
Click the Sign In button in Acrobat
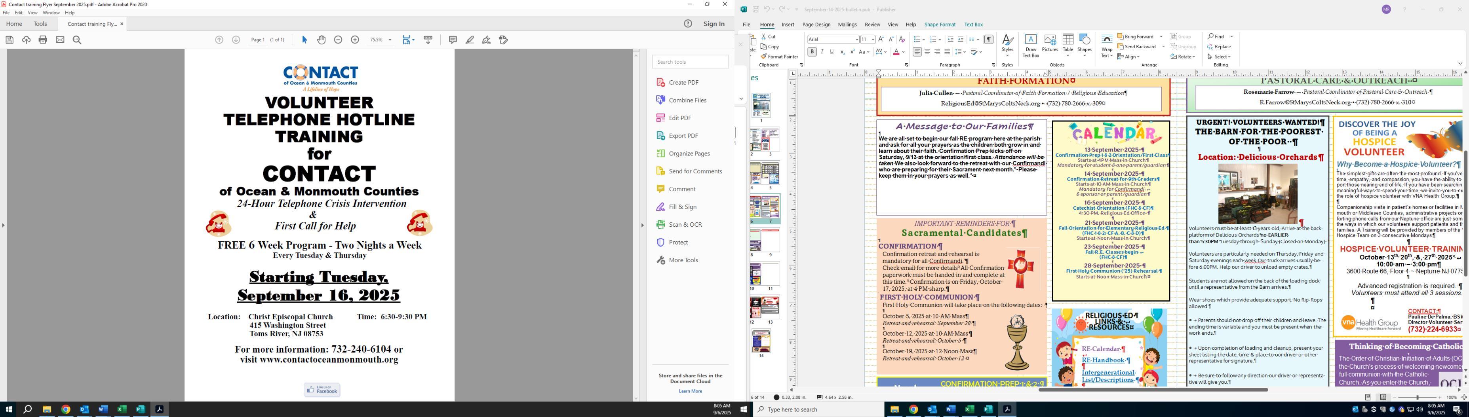[x=714, y=24]
